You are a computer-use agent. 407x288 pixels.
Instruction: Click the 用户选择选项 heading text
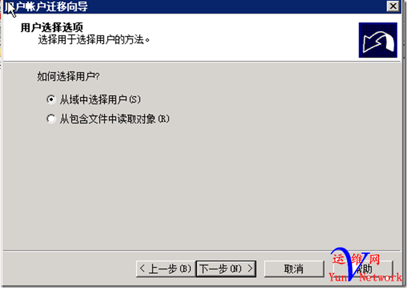[x=52, y=28]
